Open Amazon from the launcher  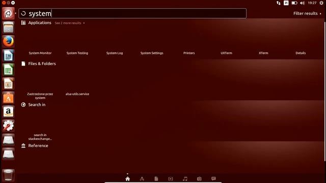tap(8, 112)
